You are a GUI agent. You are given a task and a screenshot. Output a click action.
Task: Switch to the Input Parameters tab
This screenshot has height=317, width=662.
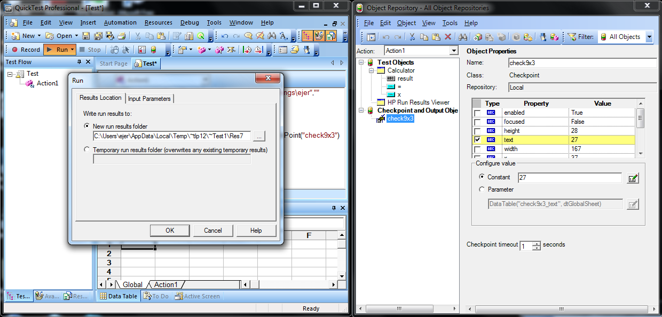149,98
